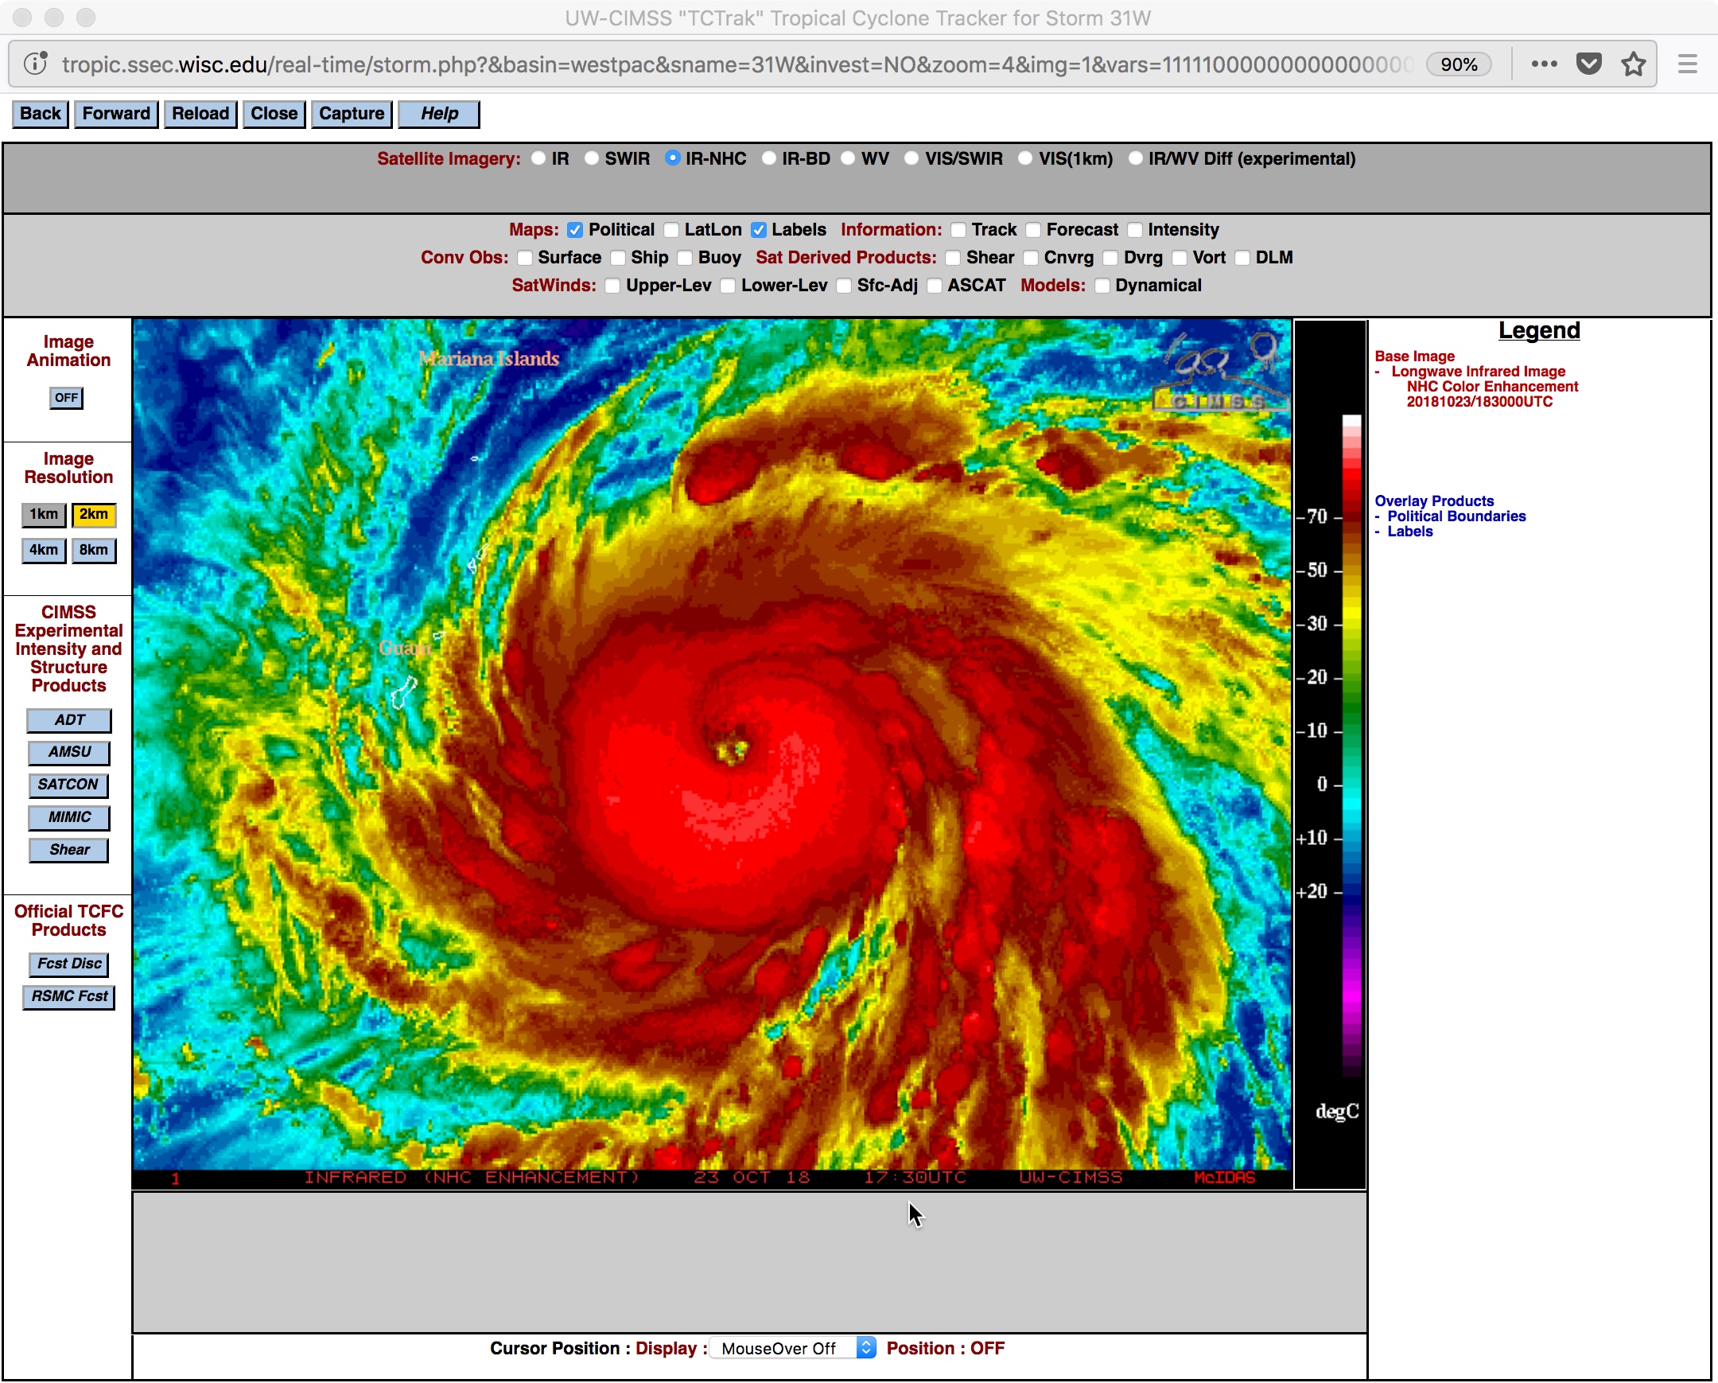Click the storm eye in satellite image

point(733,750)
